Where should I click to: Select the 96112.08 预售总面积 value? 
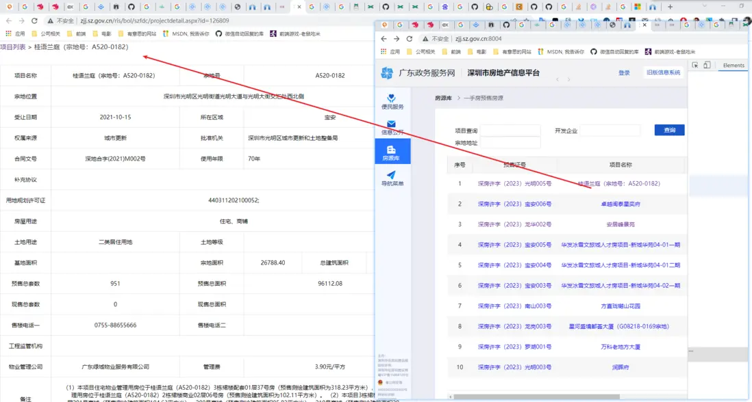point(330,284)
